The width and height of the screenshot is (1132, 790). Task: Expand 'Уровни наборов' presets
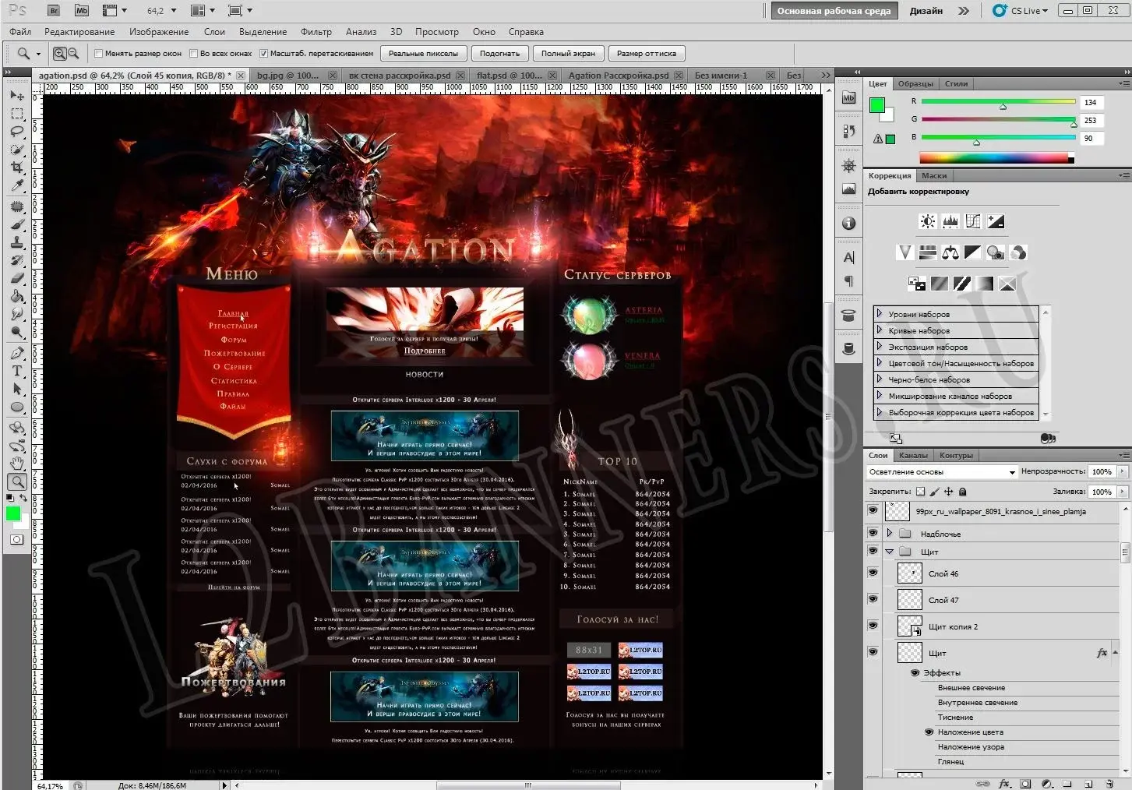click(x=880, y=313)
